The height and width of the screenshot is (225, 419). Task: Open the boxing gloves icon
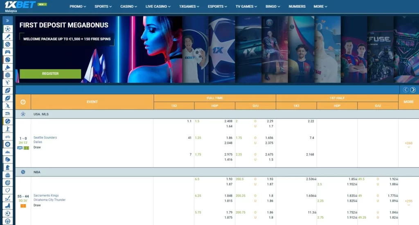[x=7, y=160]
